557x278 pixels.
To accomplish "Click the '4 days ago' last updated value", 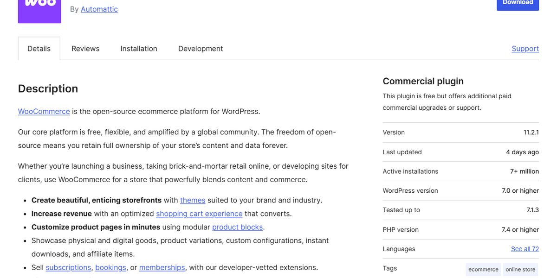I will [522, 152].
